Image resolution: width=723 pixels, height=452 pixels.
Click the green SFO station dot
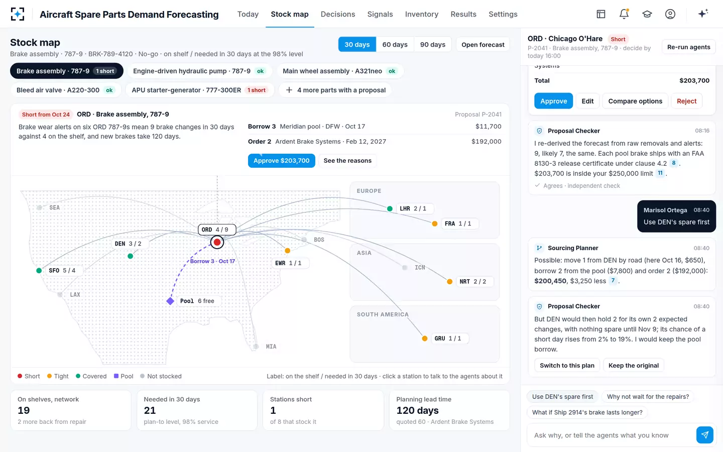pos(39,271)
